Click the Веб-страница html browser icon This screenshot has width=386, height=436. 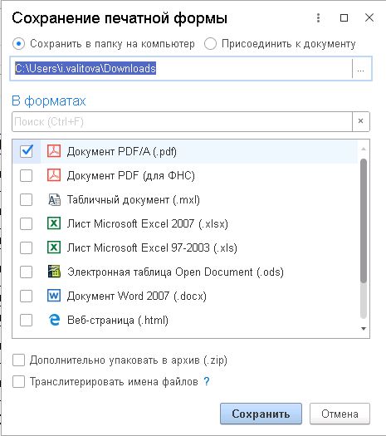pos(54,320)
